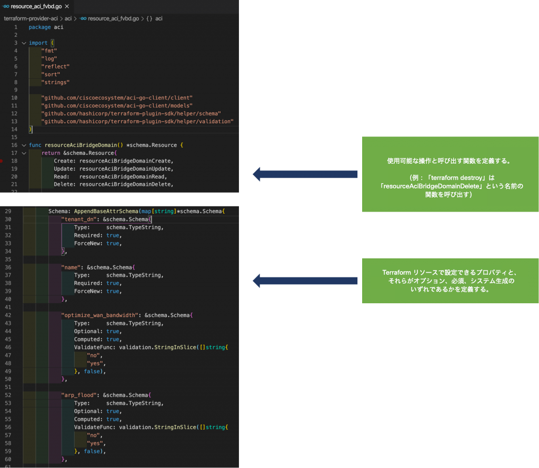
Task: Place cursor on "optimize_wan_bandwidth" key
Action: (x=100, y=315)
